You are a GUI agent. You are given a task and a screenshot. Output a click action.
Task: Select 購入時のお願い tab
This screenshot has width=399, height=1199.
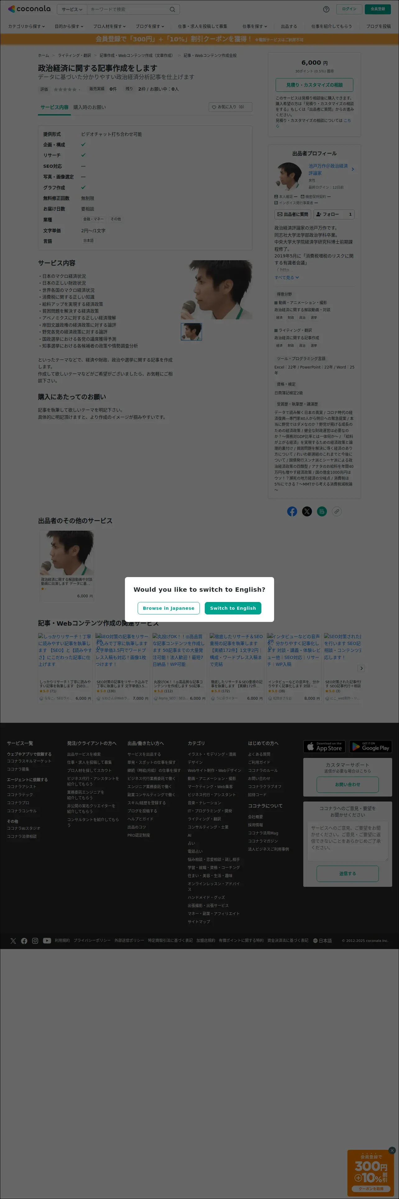(x=89, y=107)
